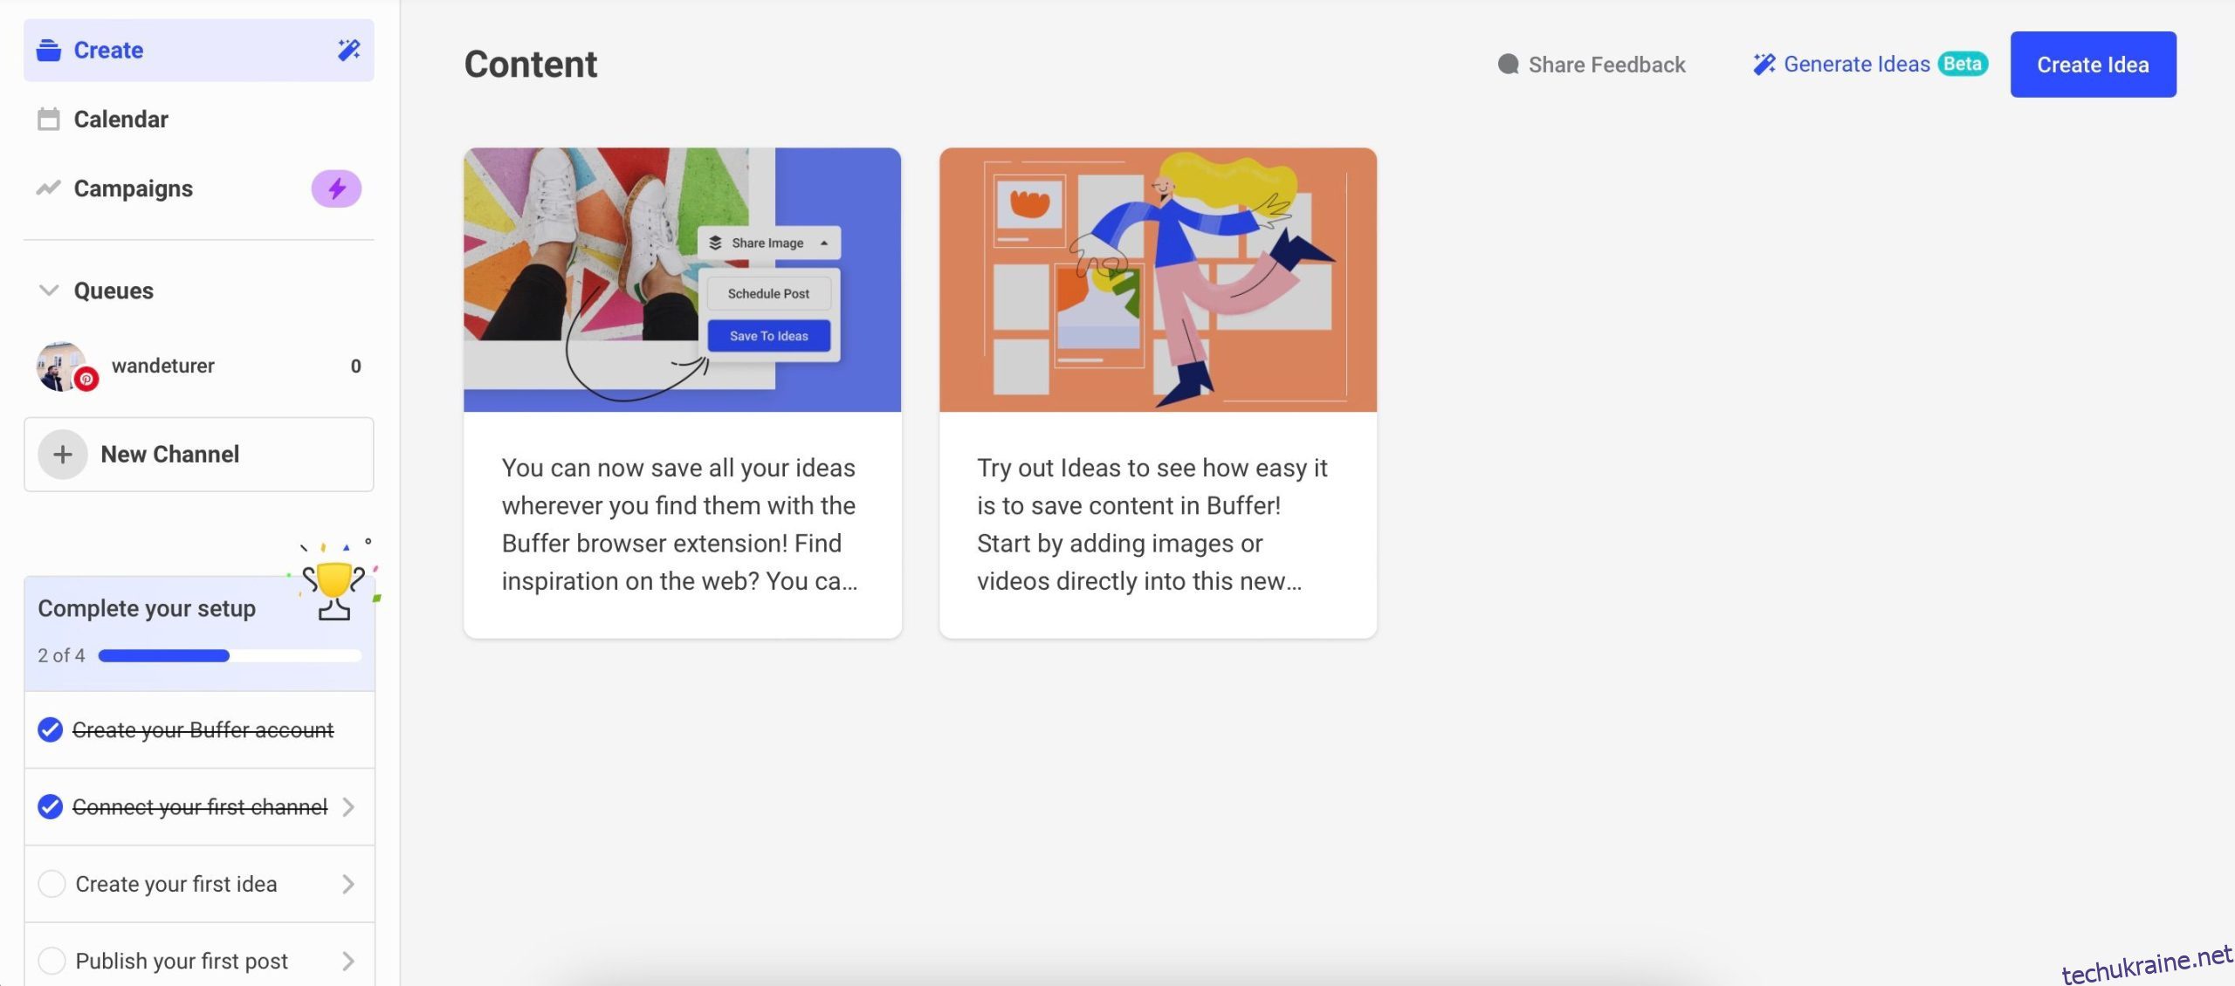Image resolution: width=2235 pixels, height=986 pixels.
Task: Click the plus icon in New Channel
Action: tap(63, 454)
